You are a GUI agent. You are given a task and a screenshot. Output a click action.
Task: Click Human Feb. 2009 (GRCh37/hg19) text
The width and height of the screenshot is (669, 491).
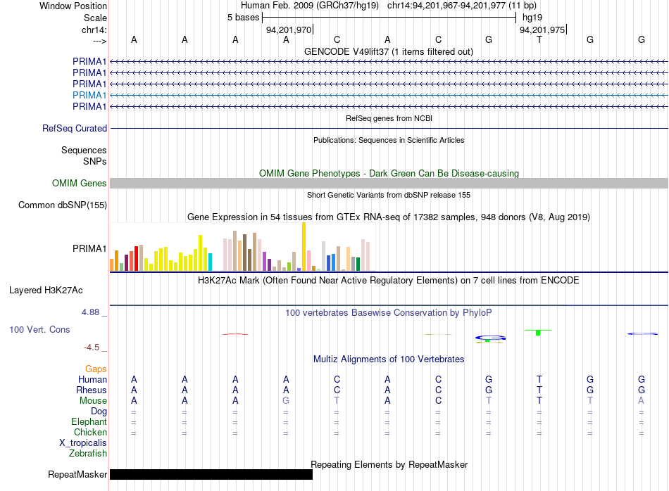(x=310, y=6)
